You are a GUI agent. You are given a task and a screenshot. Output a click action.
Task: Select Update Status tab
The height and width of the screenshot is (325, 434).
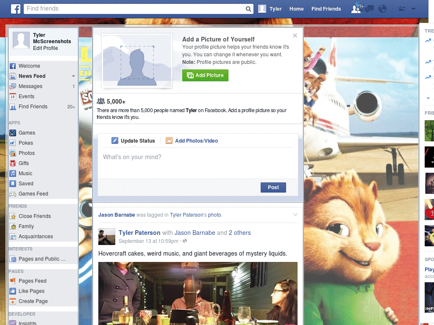click(133, 140)
